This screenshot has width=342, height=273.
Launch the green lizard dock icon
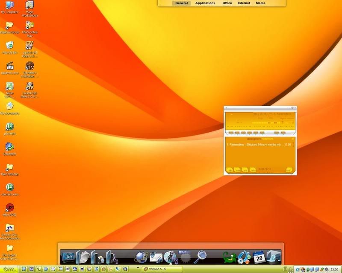click(230, 258)
